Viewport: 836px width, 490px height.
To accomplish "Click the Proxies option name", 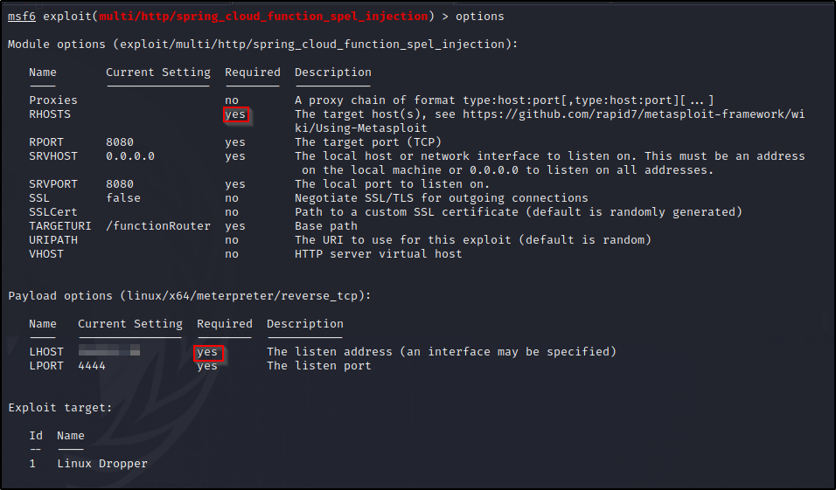I will pos(53,100).
